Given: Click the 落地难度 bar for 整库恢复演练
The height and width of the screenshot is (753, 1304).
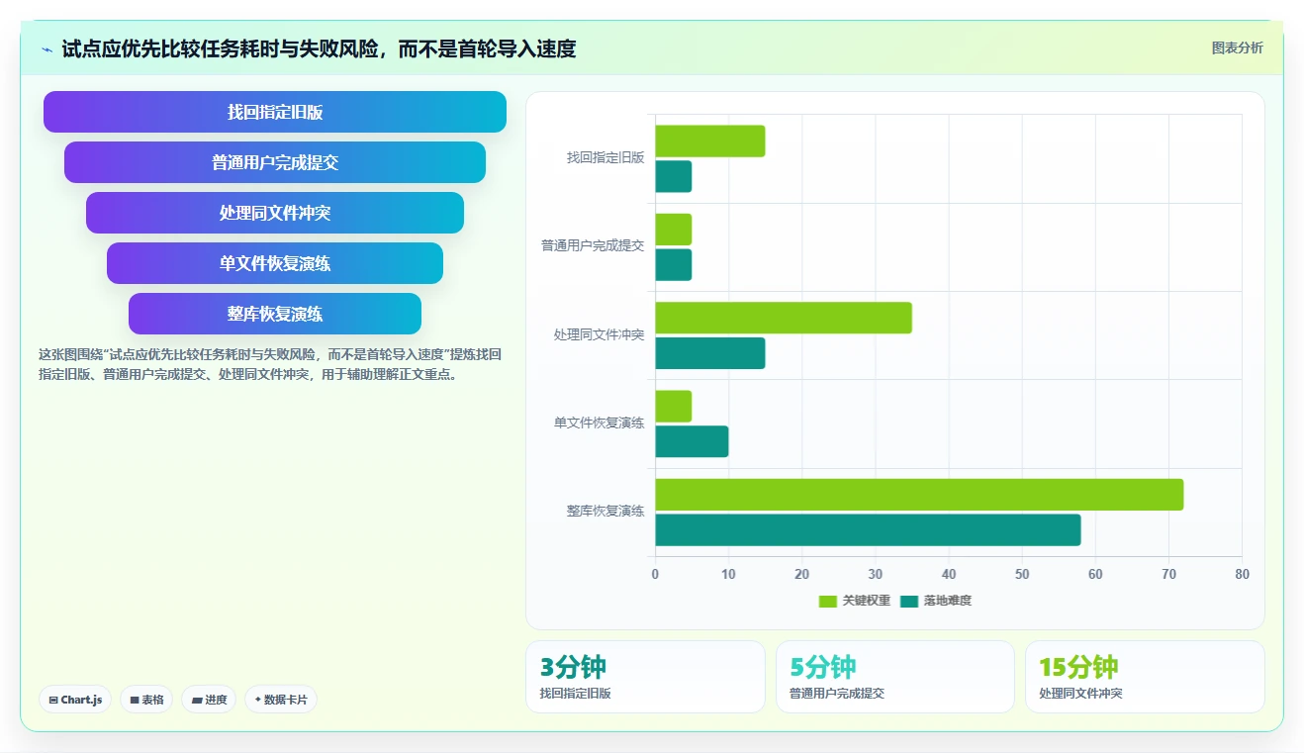Looking at the screenshot, I should 868,530.
